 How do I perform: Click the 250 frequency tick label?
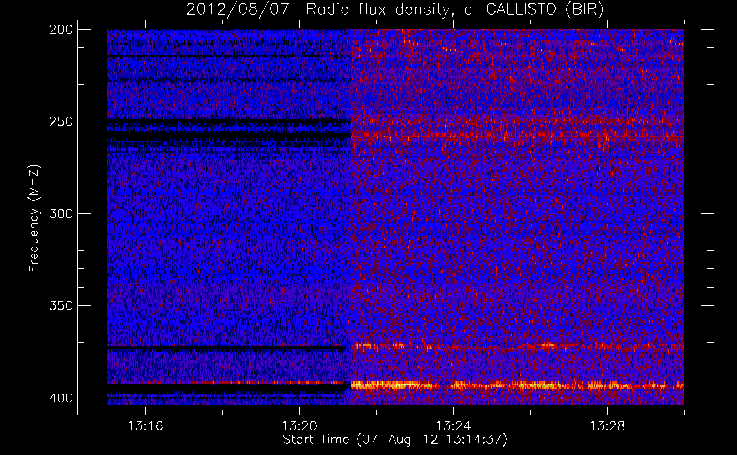click(x=61, y=121)
